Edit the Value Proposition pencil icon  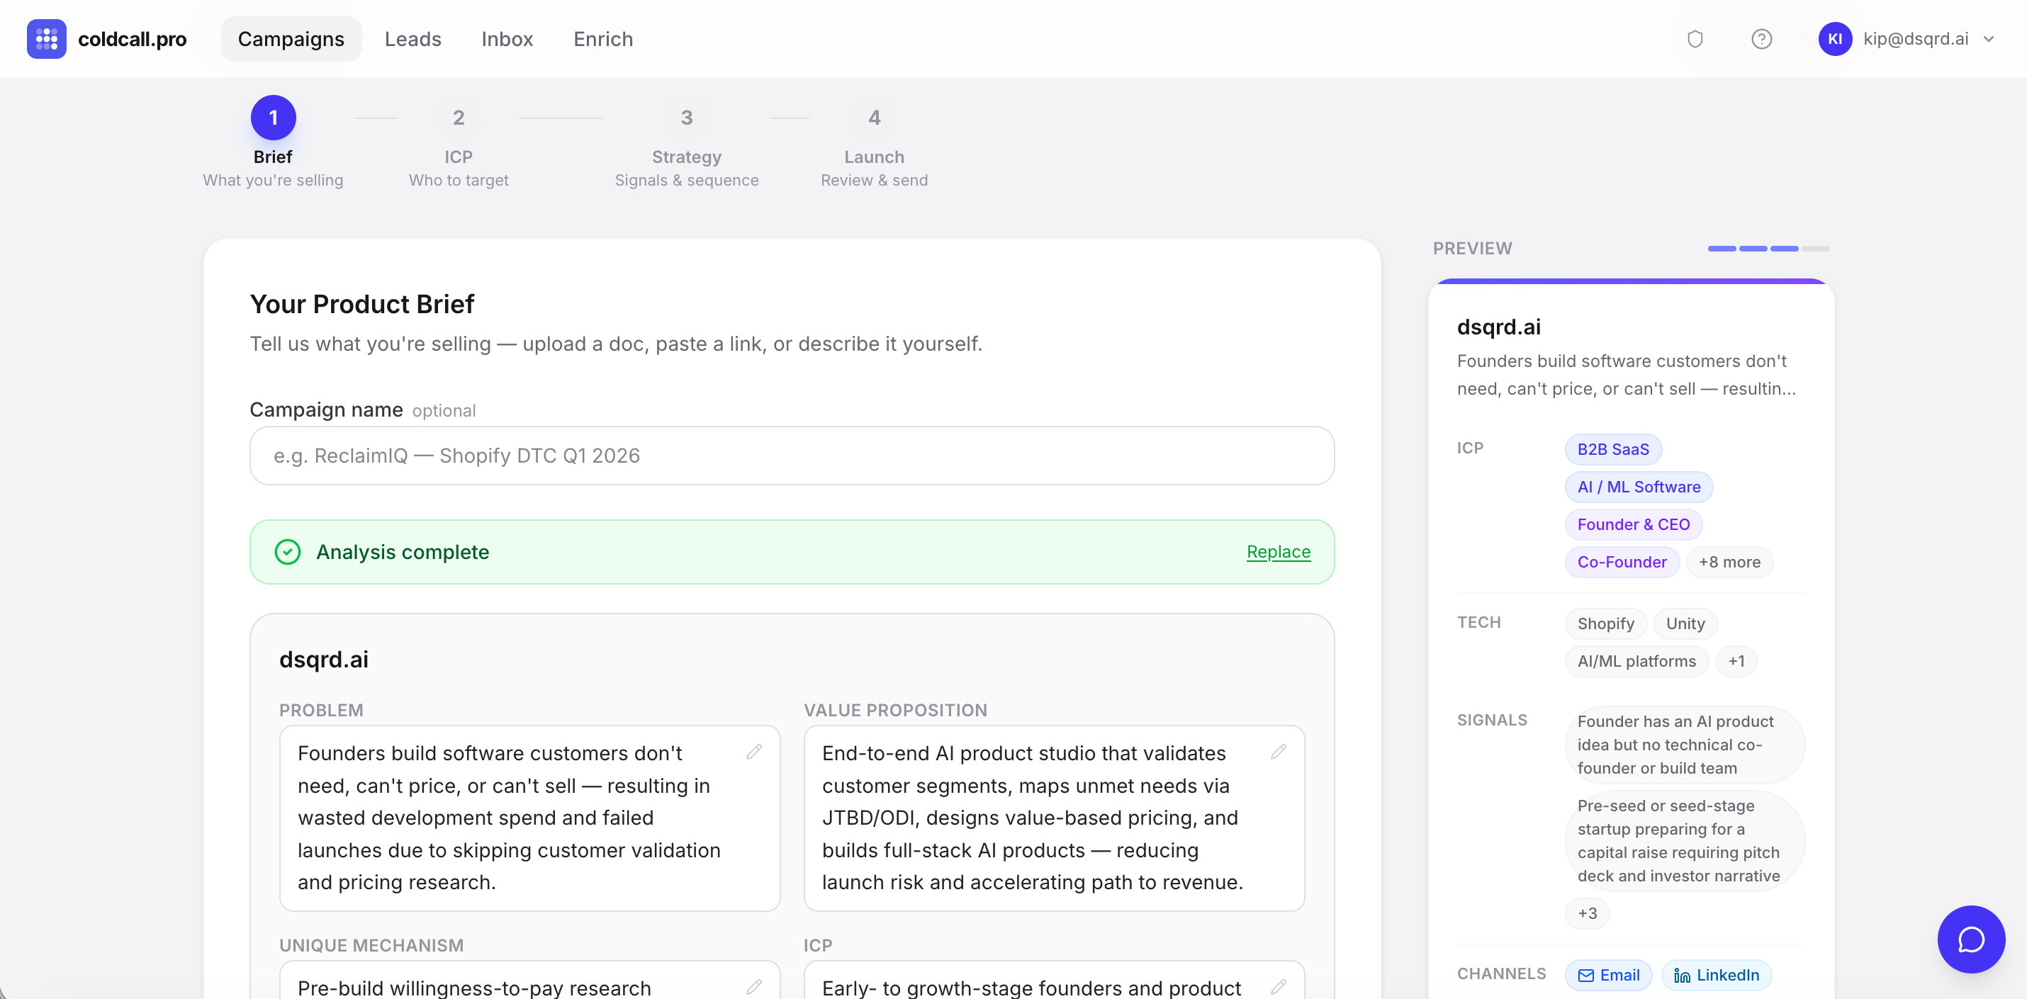click(x=1278, y=752)
